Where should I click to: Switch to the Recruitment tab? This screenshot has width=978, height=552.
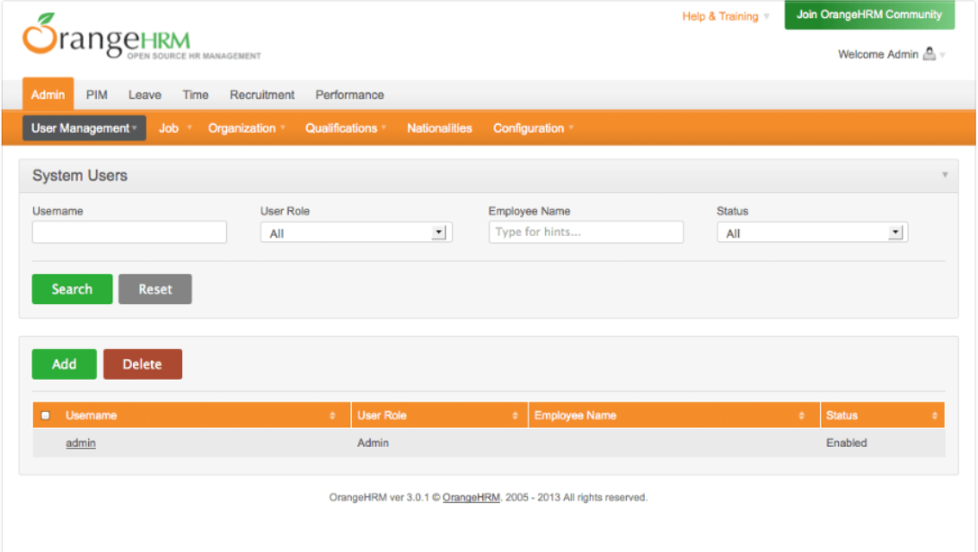(x=261, y=94)
